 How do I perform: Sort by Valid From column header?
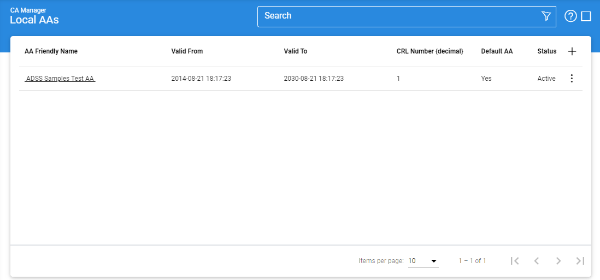click(187, 51)
